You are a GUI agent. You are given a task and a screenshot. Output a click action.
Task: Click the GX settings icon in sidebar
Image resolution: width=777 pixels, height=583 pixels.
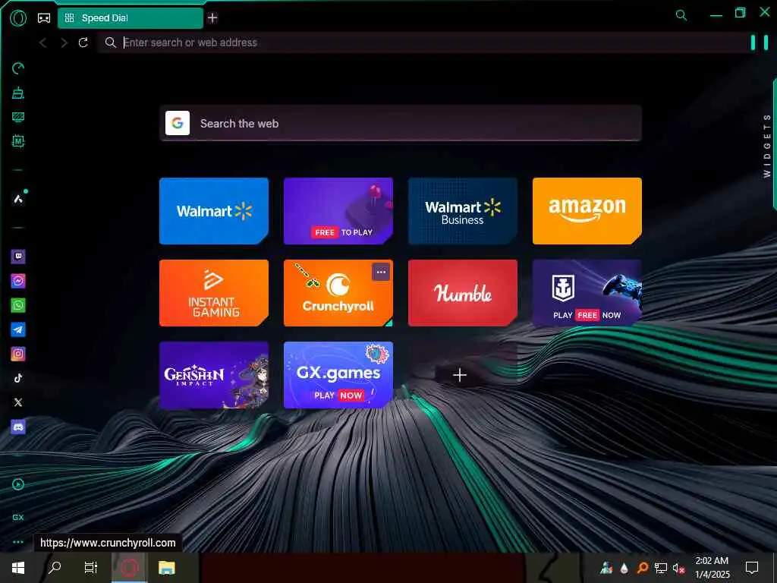(18, 517)
